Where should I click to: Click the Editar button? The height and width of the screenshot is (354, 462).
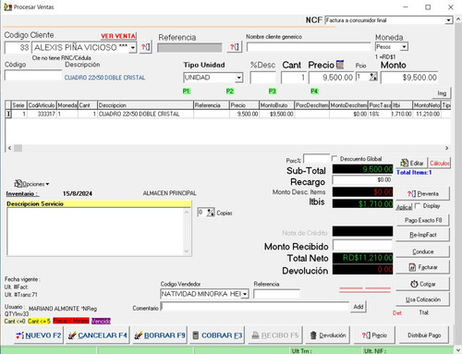(x=412, y=163)
